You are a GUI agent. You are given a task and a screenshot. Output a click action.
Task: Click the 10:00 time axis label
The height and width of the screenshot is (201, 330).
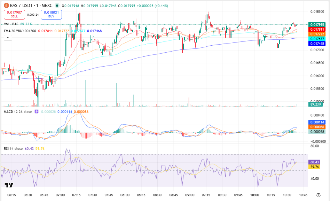(255, 195)
